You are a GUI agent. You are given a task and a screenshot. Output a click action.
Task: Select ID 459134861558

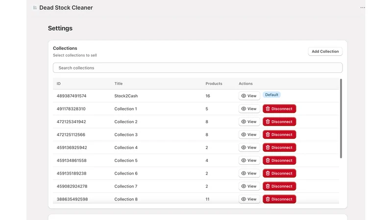(x=72, y=160)
